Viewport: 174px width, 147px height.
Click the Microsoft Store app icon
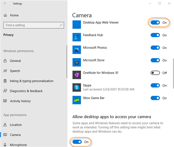pos(77,62)
